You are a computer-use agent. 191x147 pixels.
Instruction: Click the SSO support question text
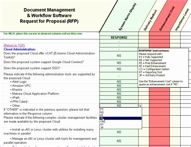[32, 68]
